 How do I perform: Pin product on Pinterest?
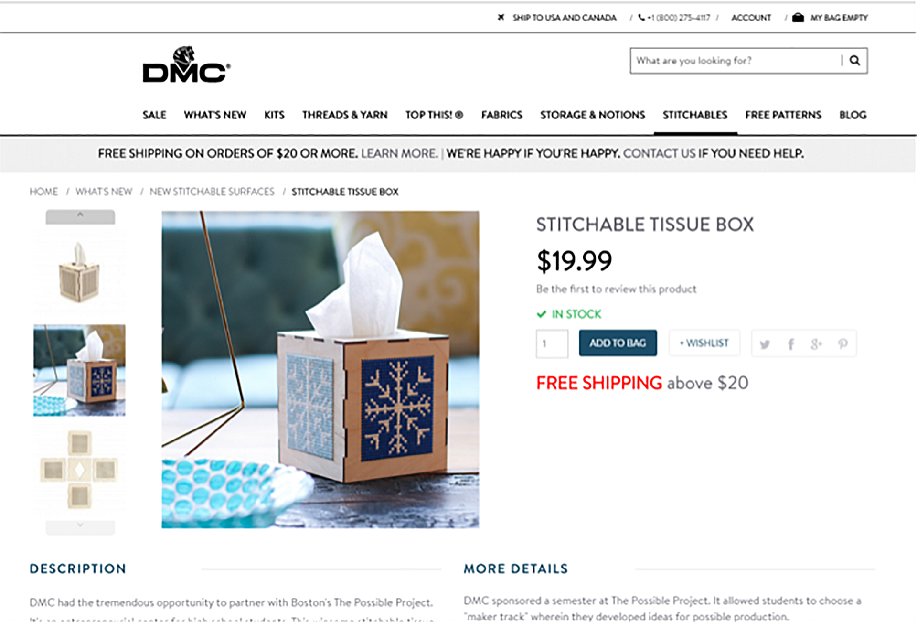click(842, 344)
